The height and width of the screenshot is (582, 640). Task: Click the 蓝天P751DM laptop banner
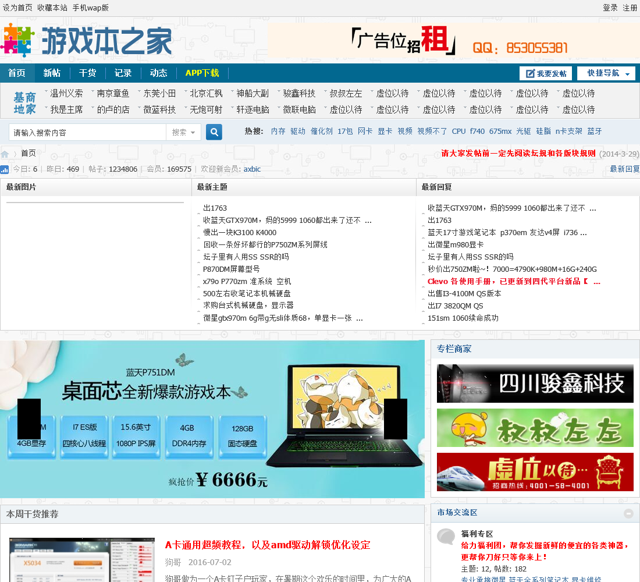coord(212,419)
